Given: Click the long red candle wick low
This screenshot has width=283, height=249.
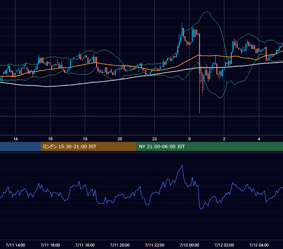Looking at the screenshot, I should point(199,112).
